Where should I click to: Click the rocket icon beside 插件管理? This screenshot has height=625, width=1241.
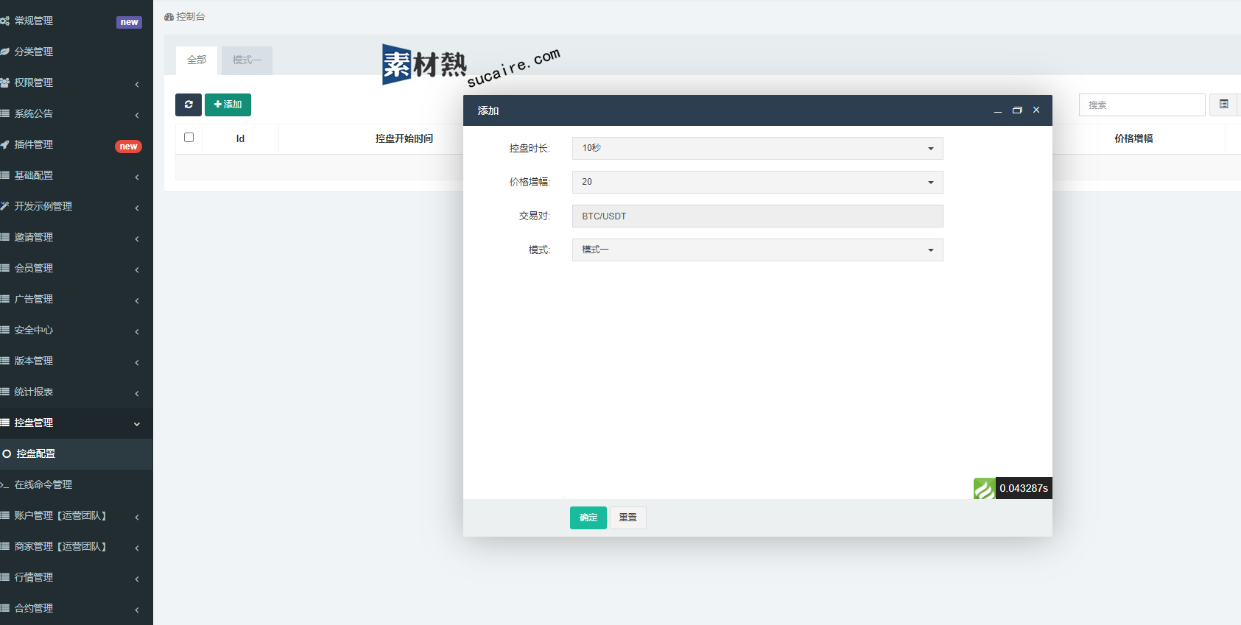tap(4, 144)
